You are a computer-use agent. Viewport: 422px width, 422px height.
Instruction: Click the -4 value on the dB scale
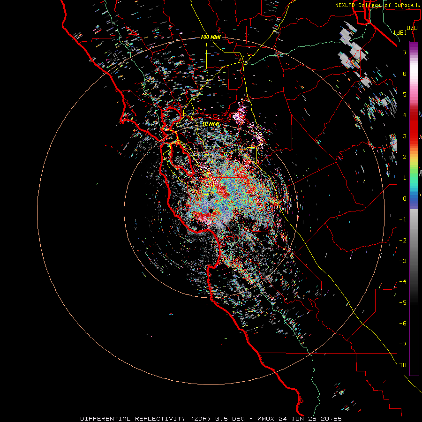click(x=403, y=282)
